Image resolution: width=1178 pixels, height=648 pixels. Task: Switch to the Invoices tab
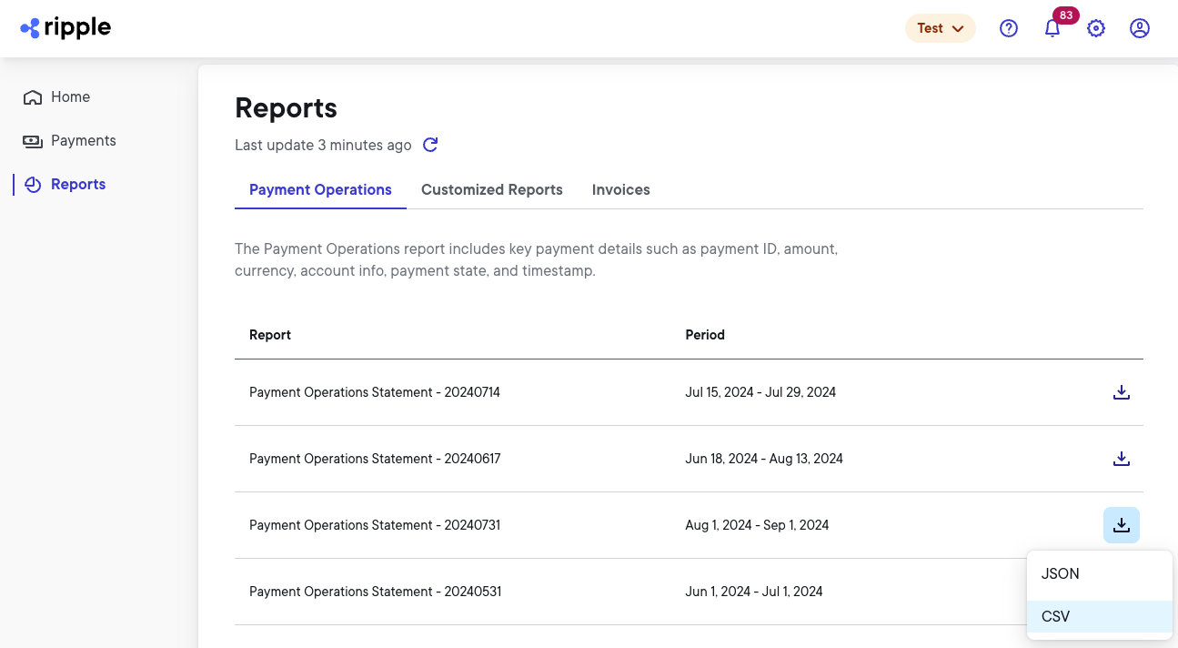[x=620, y=189]
